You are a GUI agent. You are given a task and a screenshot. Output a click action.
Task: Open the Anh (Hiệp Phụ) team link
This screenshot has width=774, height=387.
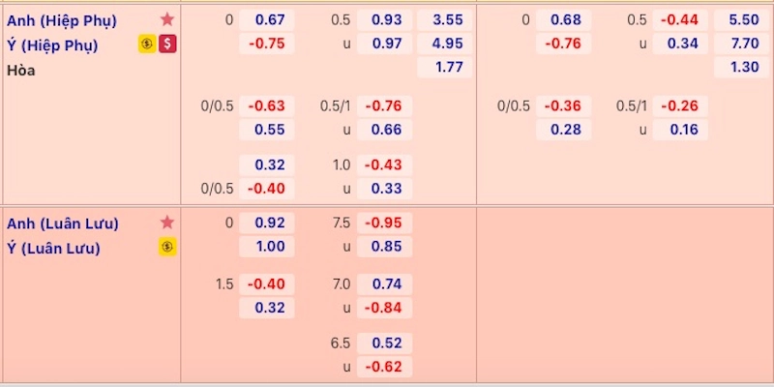[x=63, y=19]
